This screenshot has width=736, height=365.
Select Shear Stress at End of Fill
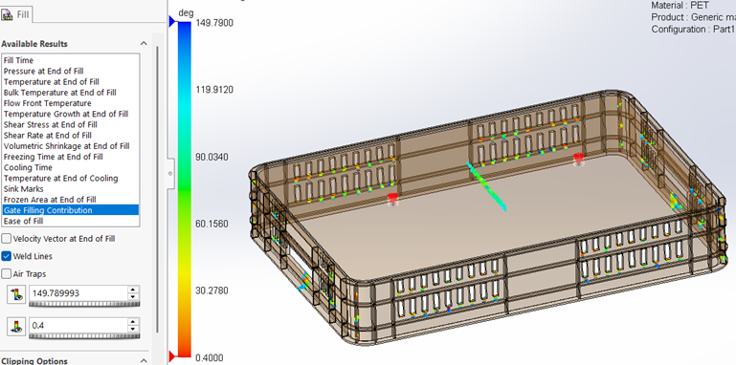(71, 124)
